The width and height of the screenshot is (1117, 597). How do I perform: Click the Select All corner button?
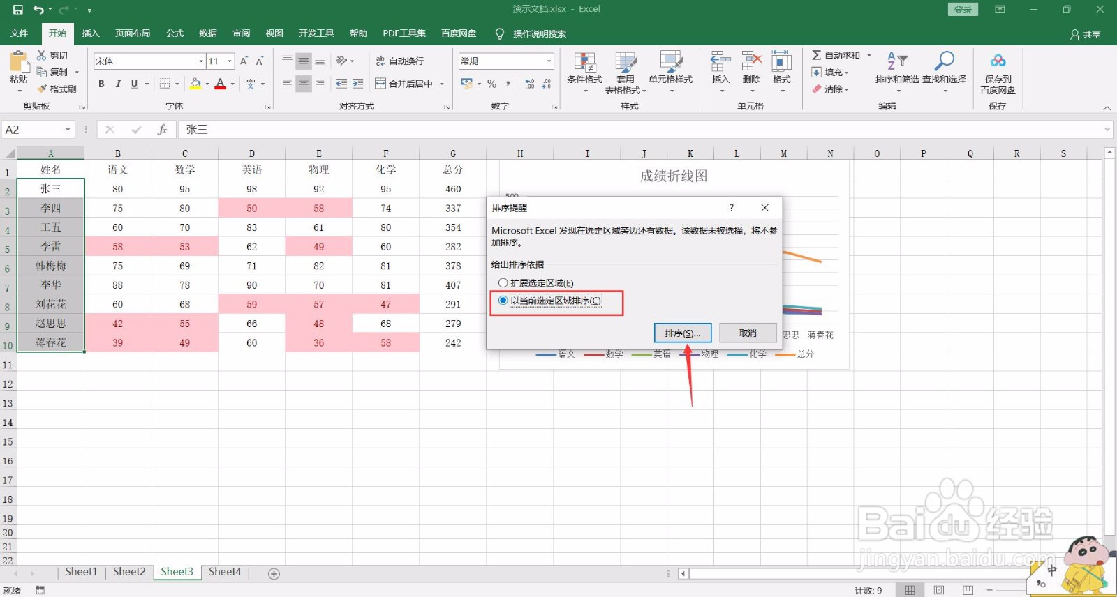pos(8,153)
